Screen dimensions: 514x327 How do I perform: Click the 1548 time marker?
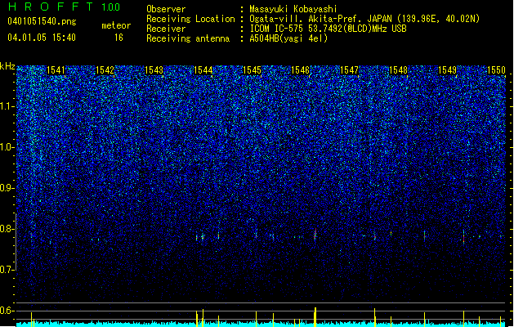(398, 70)
